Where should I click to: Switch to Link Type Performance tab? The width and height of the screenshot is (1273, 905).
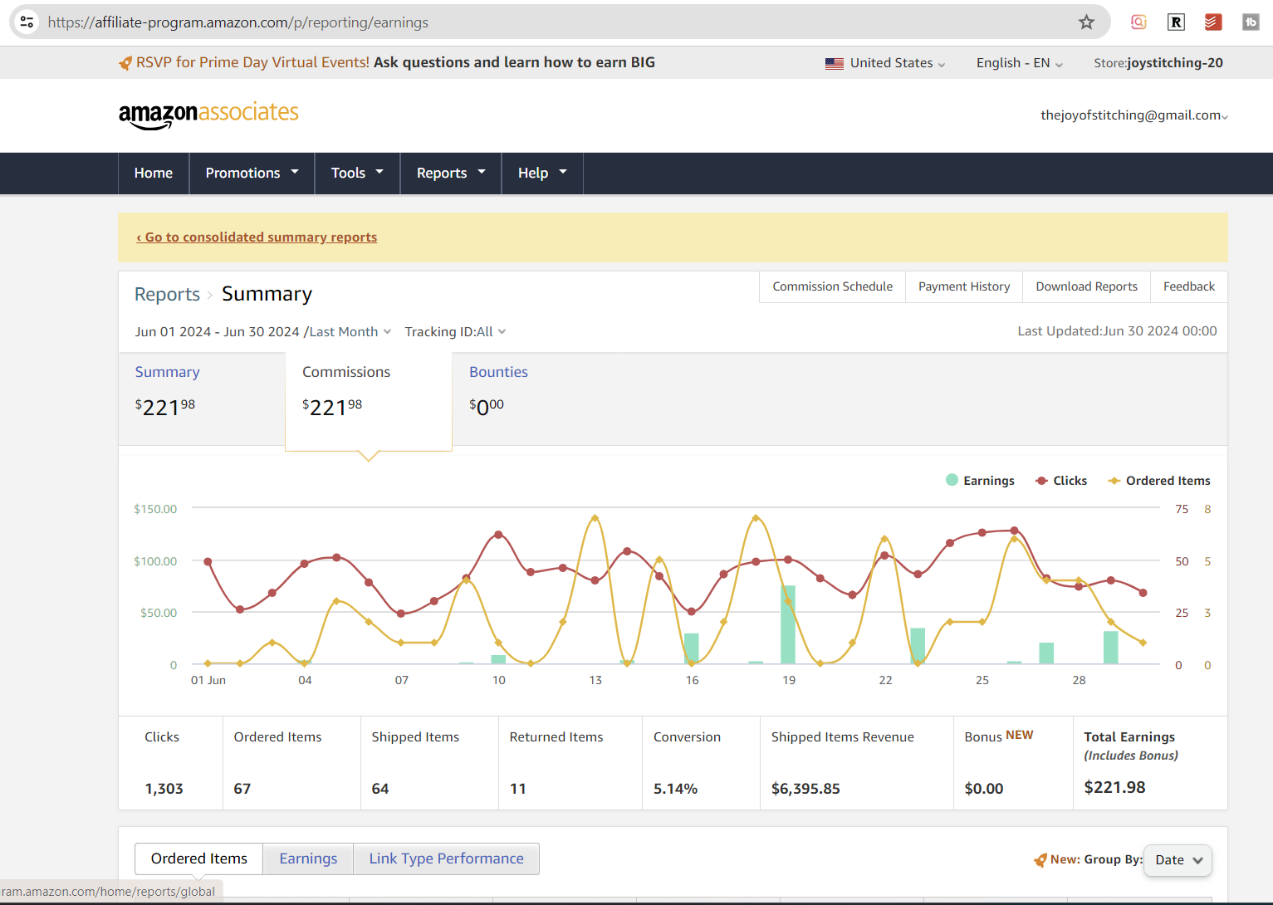click(x=446, y=859)
